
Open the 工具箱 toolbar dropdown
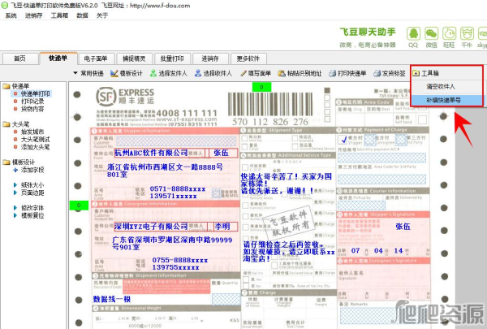(x=426, y=73)
